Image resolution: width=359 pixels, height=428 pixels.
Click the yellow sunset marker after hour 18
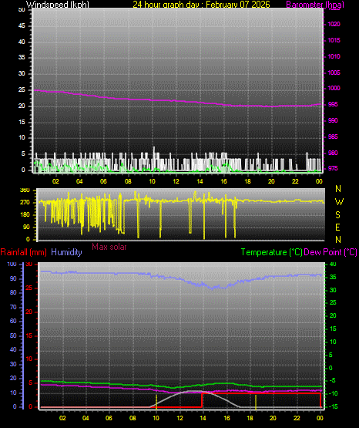(256, 402)
